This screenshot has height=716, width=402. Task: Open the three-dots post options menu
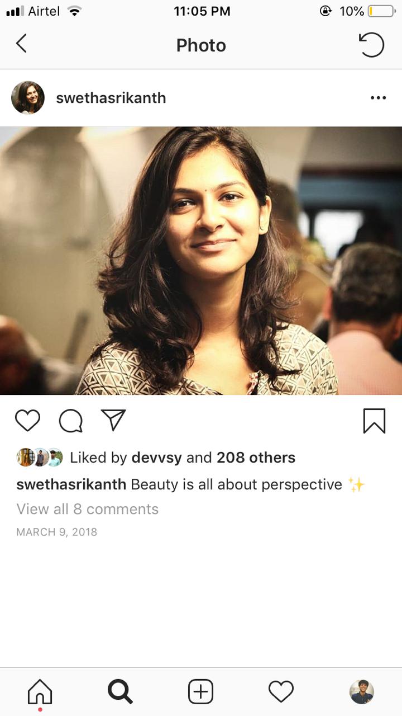tap(378, 98)
